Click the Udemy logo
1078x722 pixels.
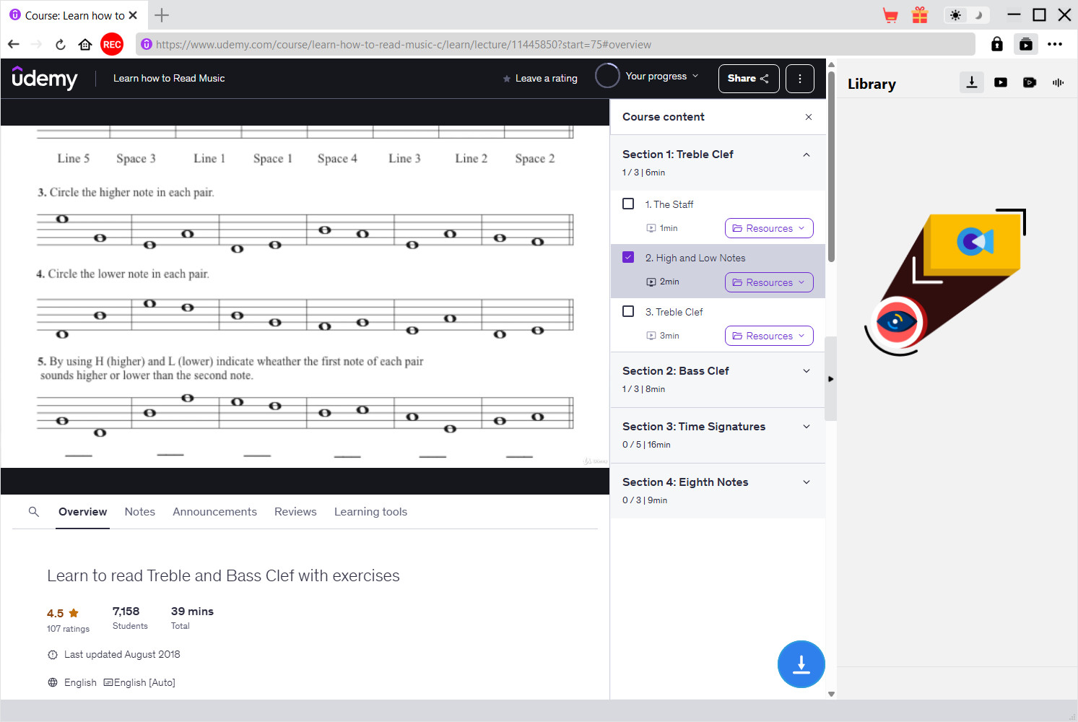[x=45, y=78]
